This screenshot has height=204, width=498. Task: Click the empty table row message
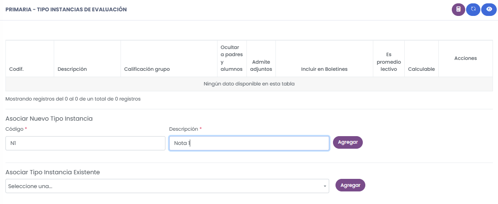[249, 84]
